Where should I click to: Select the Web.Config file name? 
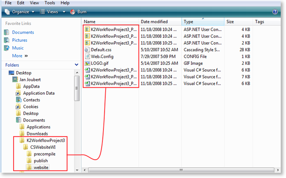[102, 57]
